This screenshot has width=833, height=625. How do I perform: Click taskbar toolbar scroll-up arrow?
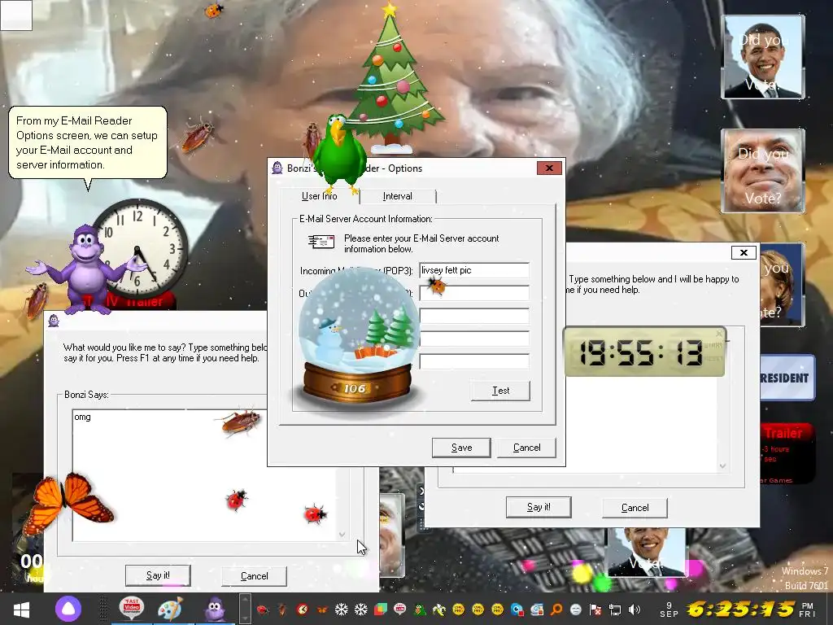pyautogui.click(x=245, y=600)
